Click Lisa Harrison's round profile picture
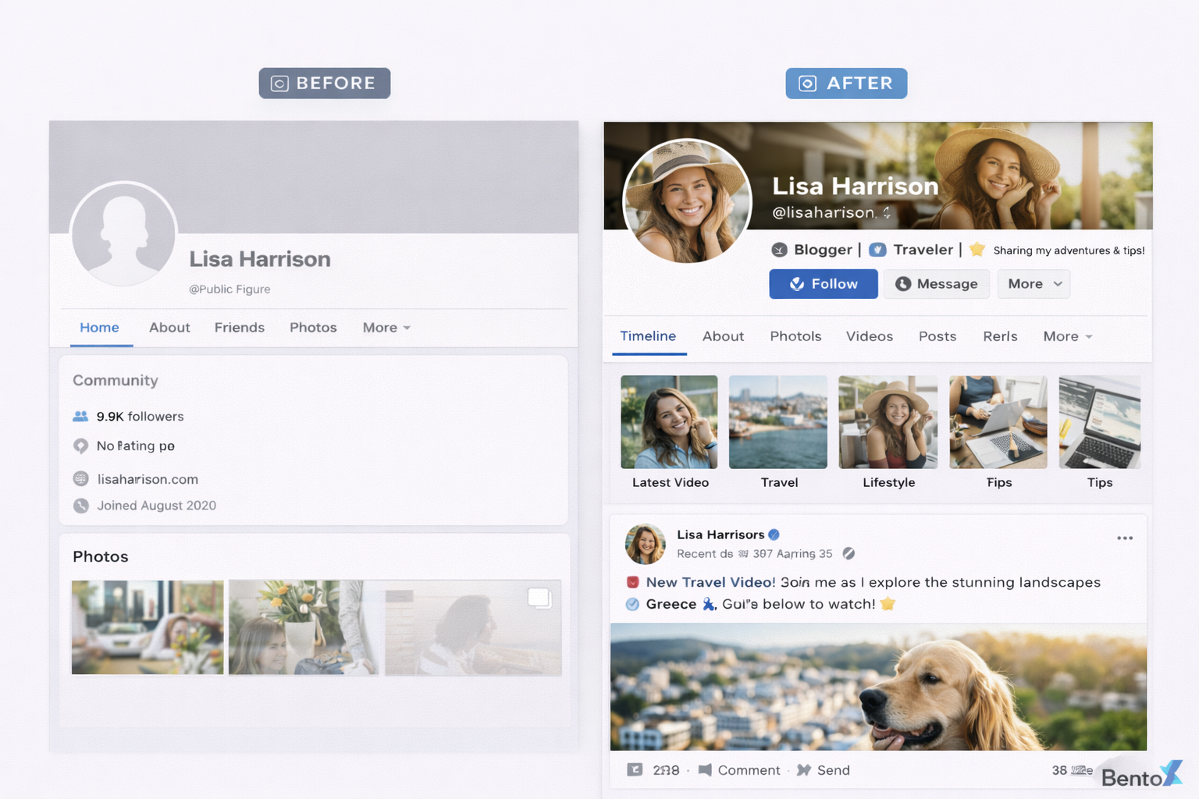This screenshot has height=799, width=1199. coord(687,201)
